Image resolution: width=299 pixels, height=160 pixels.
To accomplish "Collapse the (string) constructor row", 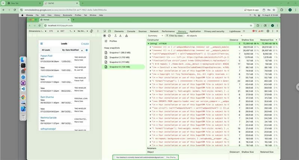I will pyautogui.click(x=149, y=44).
